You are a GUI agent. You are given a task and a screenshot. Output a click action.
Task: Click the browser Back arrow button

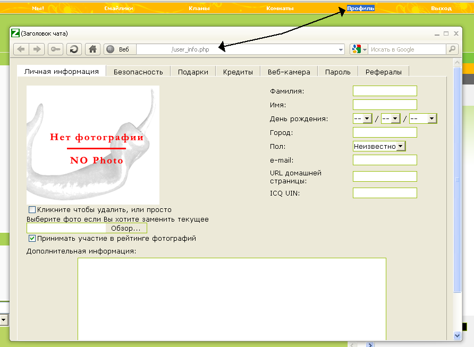[x=21, y=49]
